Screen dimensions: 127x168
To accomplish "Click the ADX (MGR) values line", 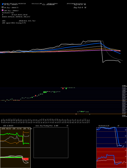I will [x=19, y=21].
